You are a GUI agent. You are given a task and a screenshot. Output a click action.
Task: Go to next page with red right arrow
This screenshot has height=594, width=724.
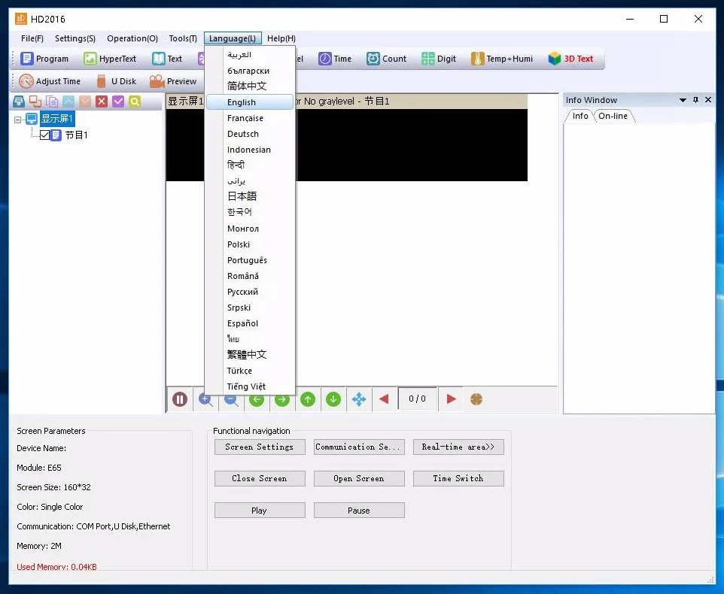[451, 399]
